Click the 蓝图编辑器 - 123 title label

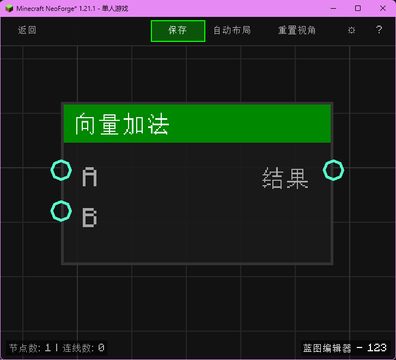click(345, 348)
